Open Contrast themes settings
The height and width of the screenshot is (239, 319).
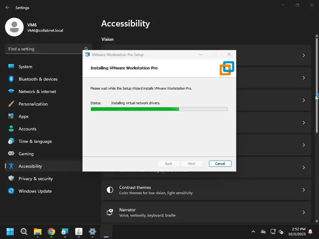pos(206,190)
